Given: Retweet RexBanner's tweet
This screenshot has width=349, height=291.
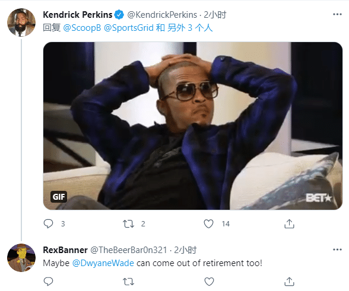Looking at the screenshot, I should (128, 282).
